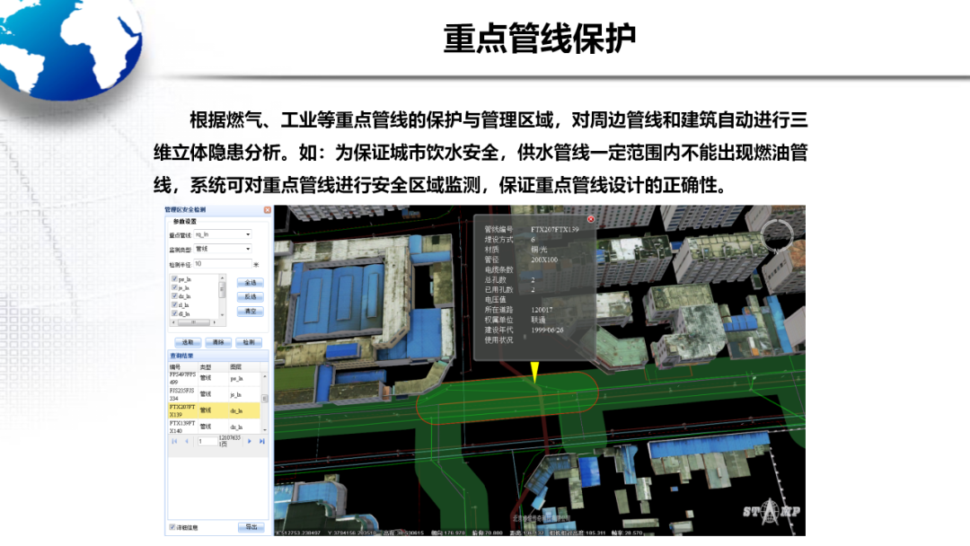Click the 管线编号 value FTX207FTX139
The width and height of the screenshot is (970, 546).
point(555,229)
